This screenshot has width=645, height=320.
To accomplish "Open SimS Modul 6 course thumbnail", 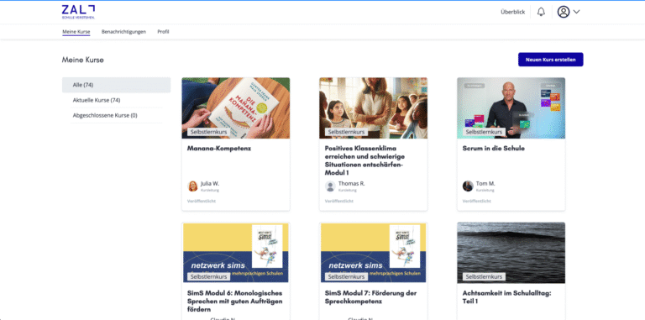I will point(236,253).
